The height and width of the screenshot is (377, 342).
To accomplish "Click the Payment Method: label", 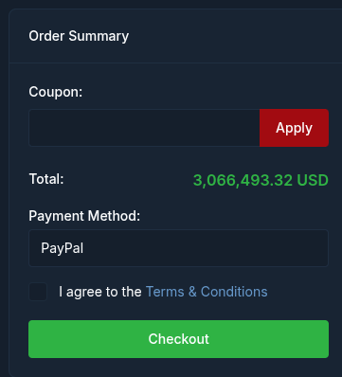I will 84,216.
